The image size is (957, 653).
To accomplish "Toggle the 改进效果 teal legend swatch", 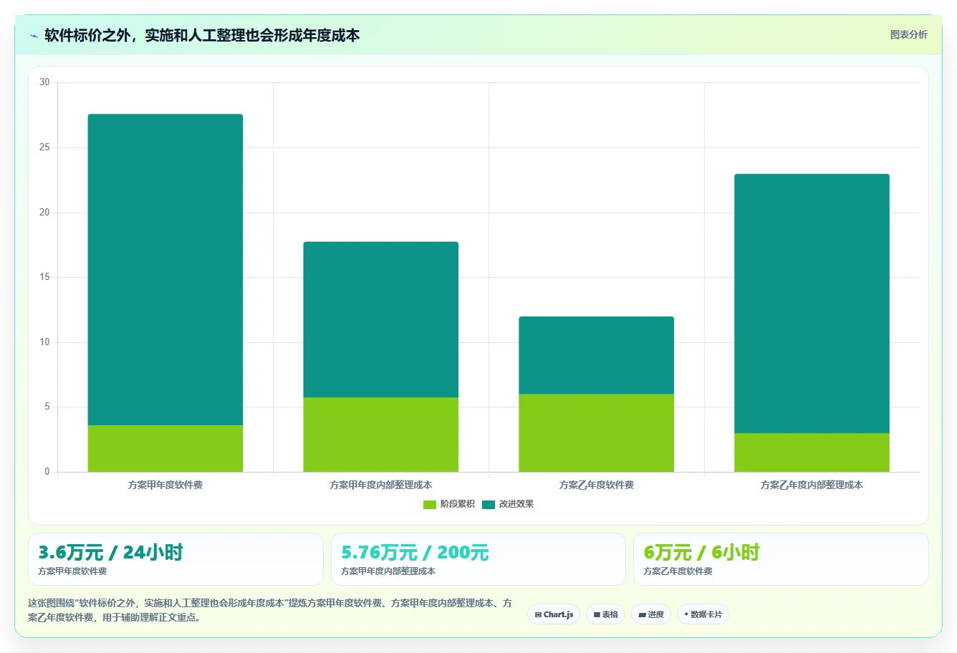I will coord(489,504).
